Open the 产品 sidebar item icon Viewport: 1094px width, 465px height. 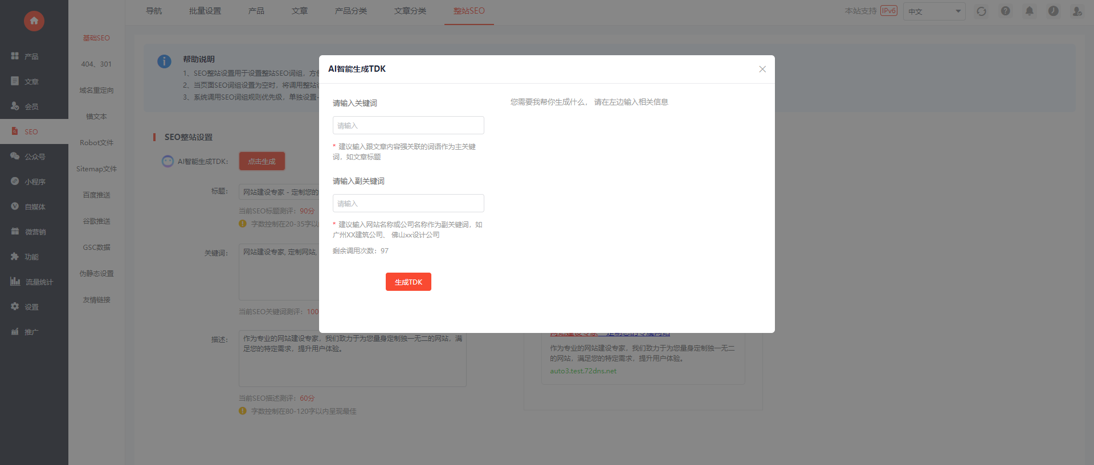click(15, 56)
